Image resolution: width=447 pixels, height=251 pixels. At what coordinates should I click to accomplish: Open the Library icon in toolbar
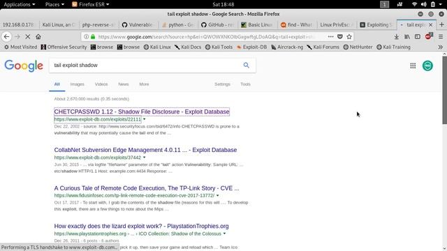click(407, 37)
